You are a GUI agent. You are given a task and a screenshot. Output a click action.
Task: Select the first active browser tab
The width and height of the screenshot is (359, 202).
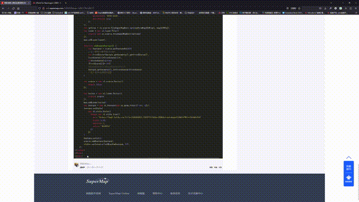coord(16,3)
